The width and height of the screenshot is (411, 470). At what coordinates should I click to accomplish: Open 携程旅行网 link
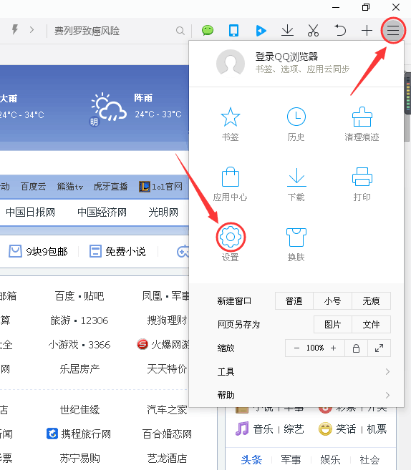point(79,434)
